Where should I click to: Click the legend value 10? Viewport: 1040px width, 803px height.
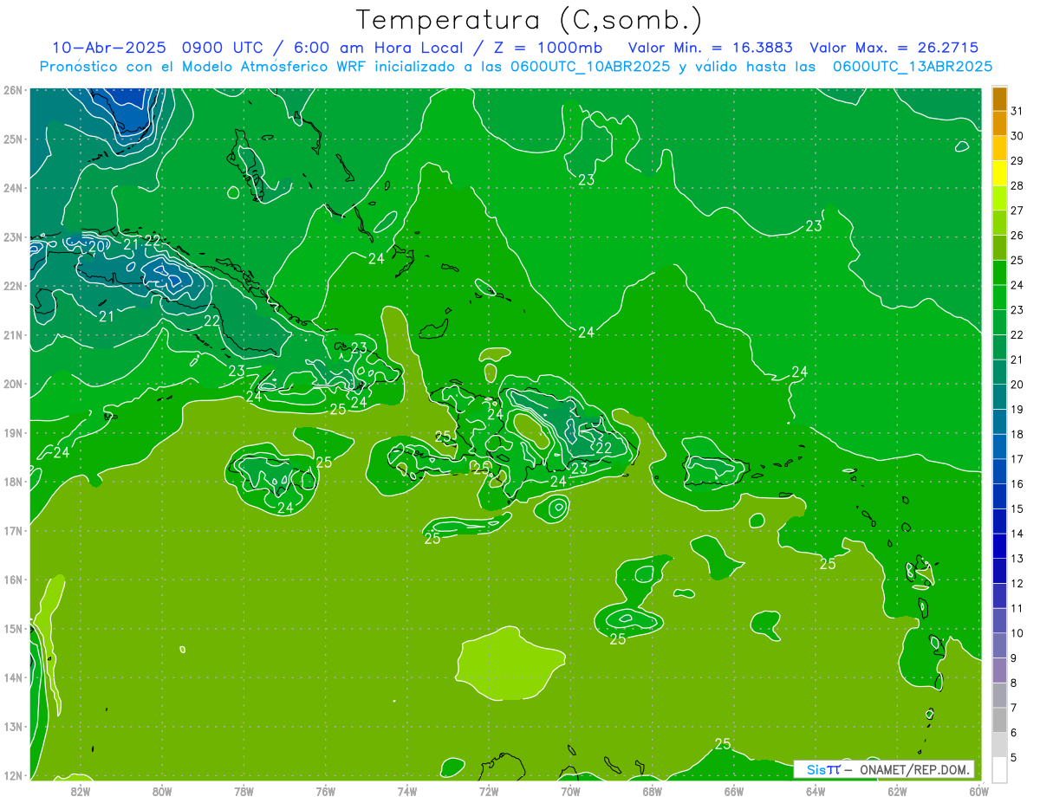click(1017, 633)
